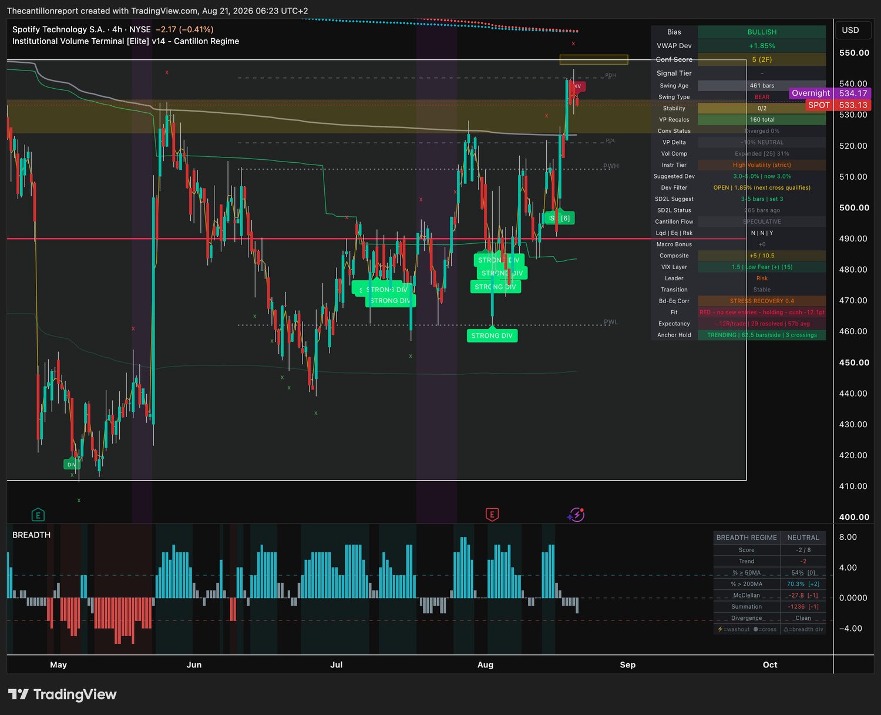The image size is (881, 715).
Task: Click the Composite +5 / 10.5 value
Action: (762, 256)
